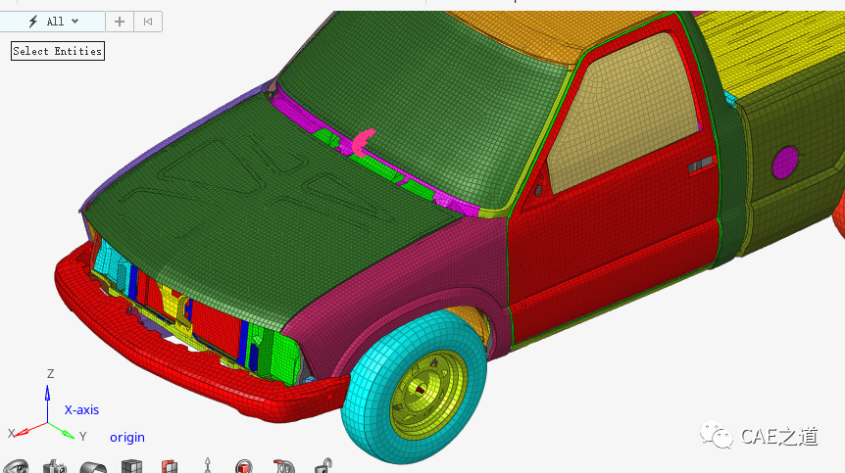The image size is (845, 473).
Task: Click the Select Entities prompt box
Action: coord(58,51)
